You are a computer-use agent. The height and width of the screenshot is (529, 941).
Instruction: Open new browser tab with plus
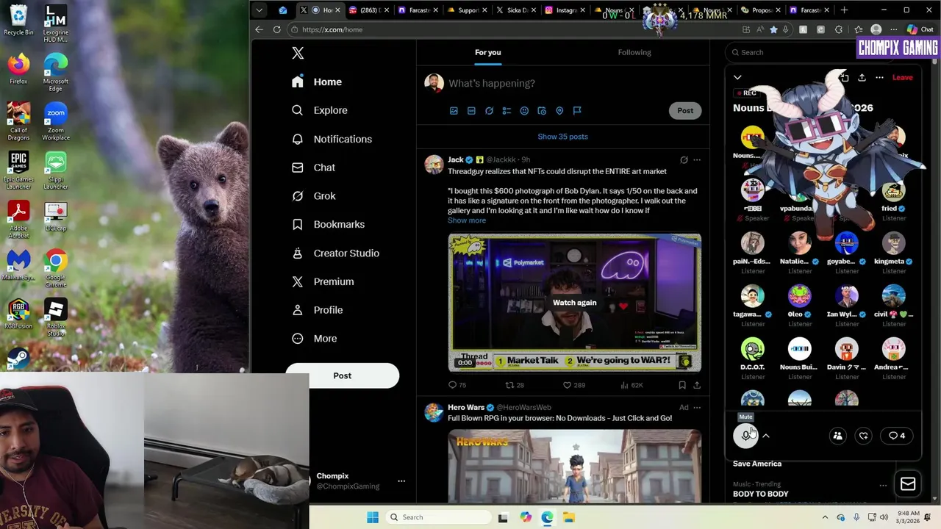pyautogui.click(x=844, y=10)
